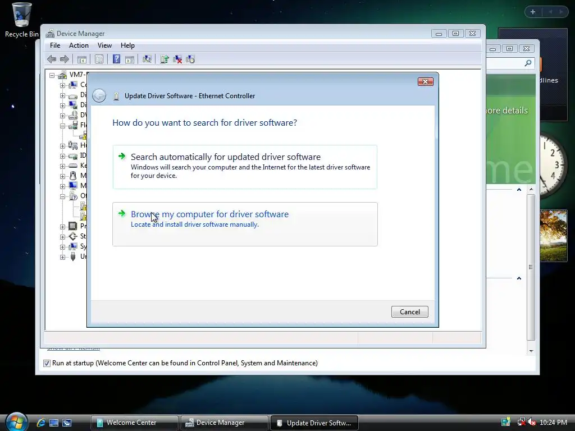The height and width of the screenshot is (431, 575).
Task: Toggle the Show/Hide Console Tree toolbar icon
Action: [x=82, y=59]
